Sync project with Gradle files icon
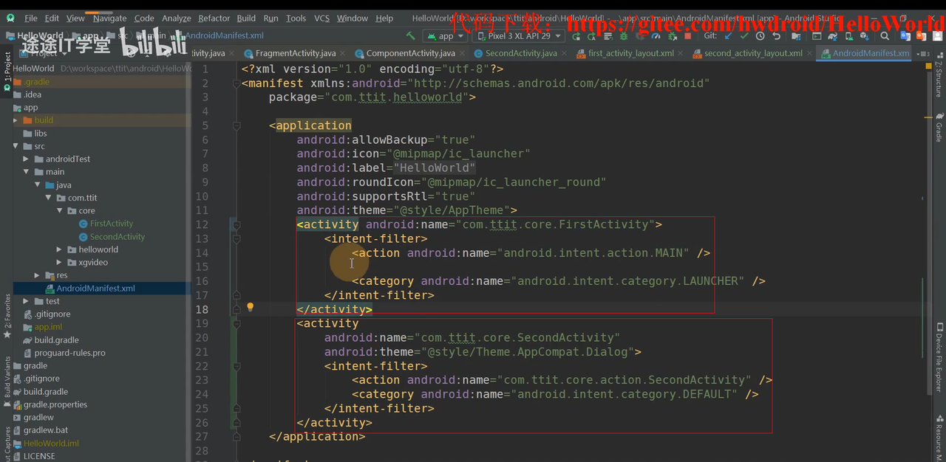 pyautogui.click(x=834, y=35)
